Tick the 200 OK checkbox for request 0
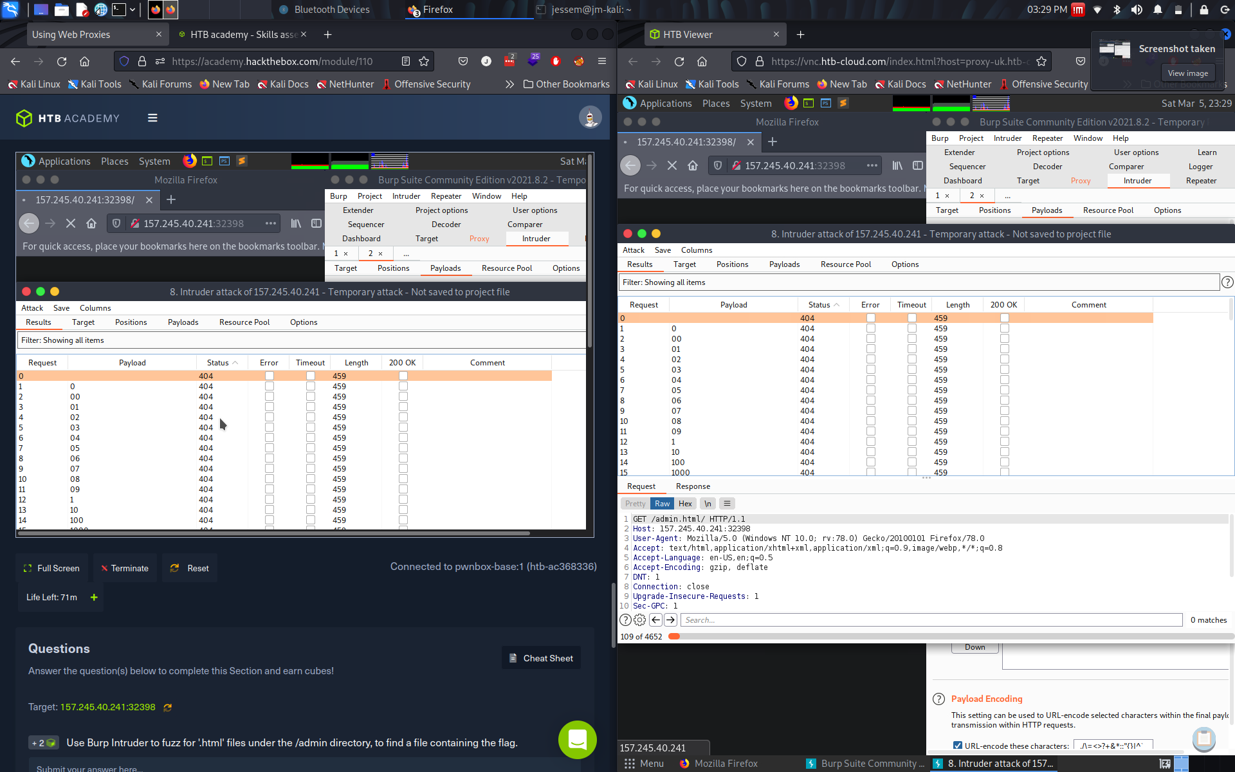This screenshot has width=1235, height=772. (x=1004, y=318)
